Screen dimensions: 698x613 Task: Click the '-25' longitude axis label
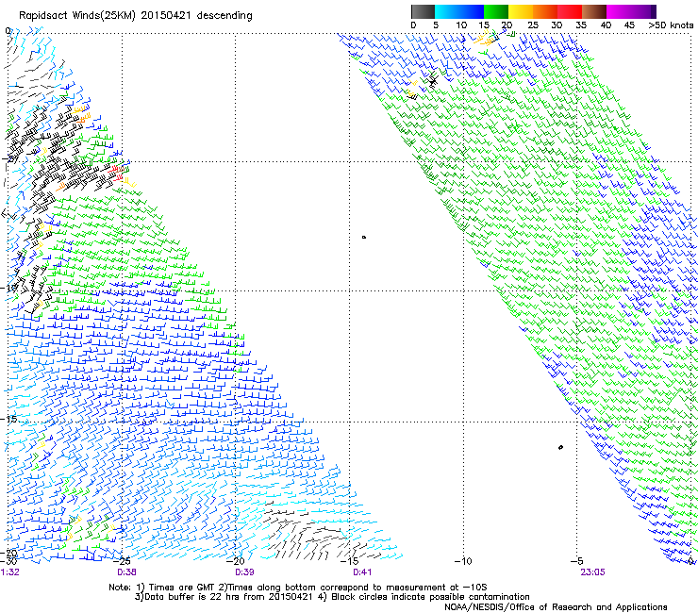pos(124,560)
